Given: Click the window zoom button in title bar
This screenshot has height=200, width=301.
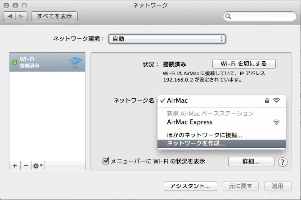Looking at the screenshot, I should (x=24, y=5).
